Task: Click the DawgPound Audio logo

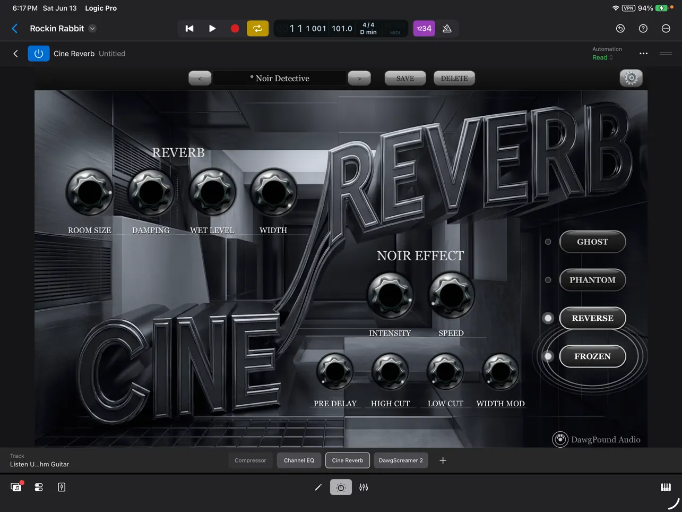Action: click(x=597, y=439)
